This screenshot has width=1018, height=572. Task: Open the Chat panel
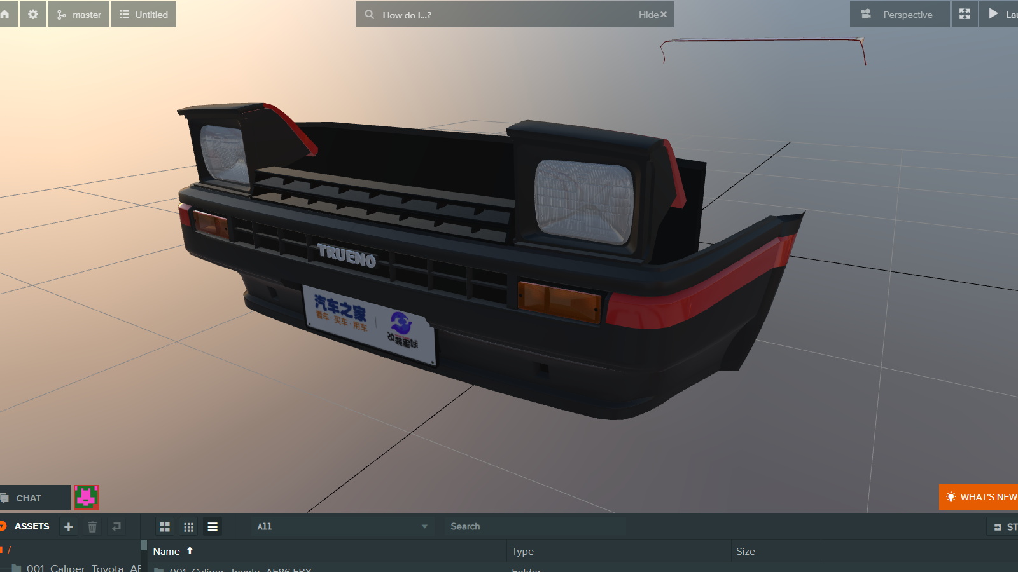coord(35,498)
